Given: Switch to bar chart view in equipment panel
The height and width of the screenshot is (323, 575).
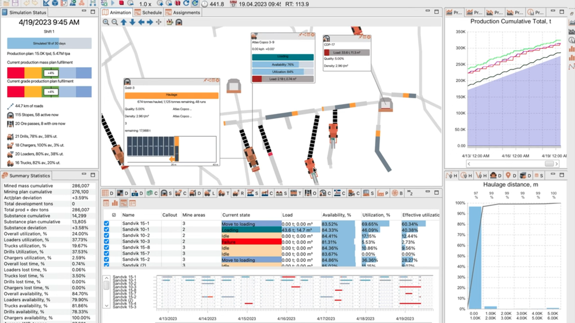Looking at the screenshot, I should (115, 203).
